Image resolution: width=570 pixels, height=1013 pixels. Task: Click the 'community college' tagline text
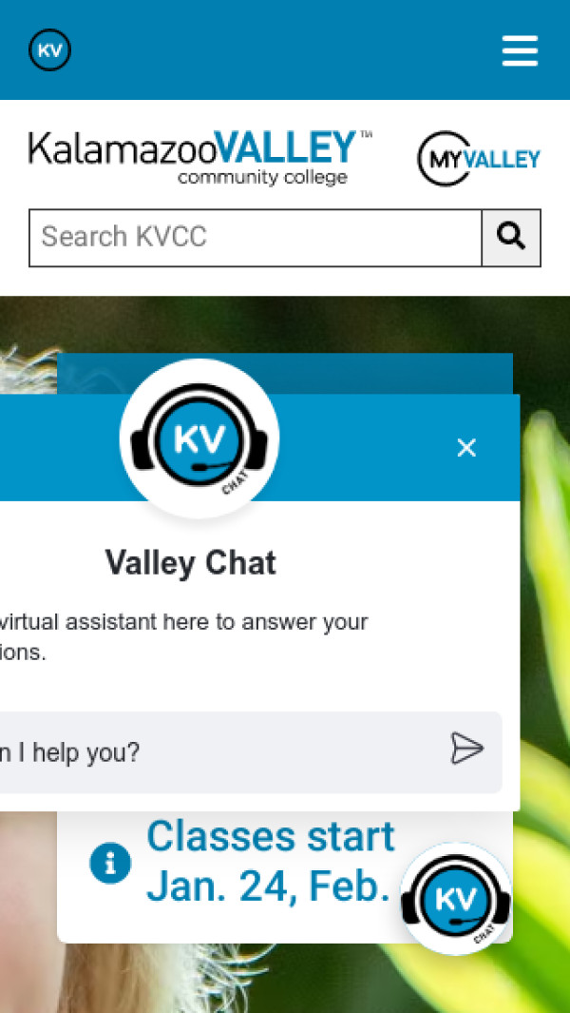(263, 177)
